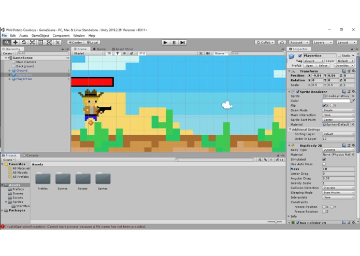360x256 pixels.
Task: Switch to the Asset Store tab
Action: [122, 49]
